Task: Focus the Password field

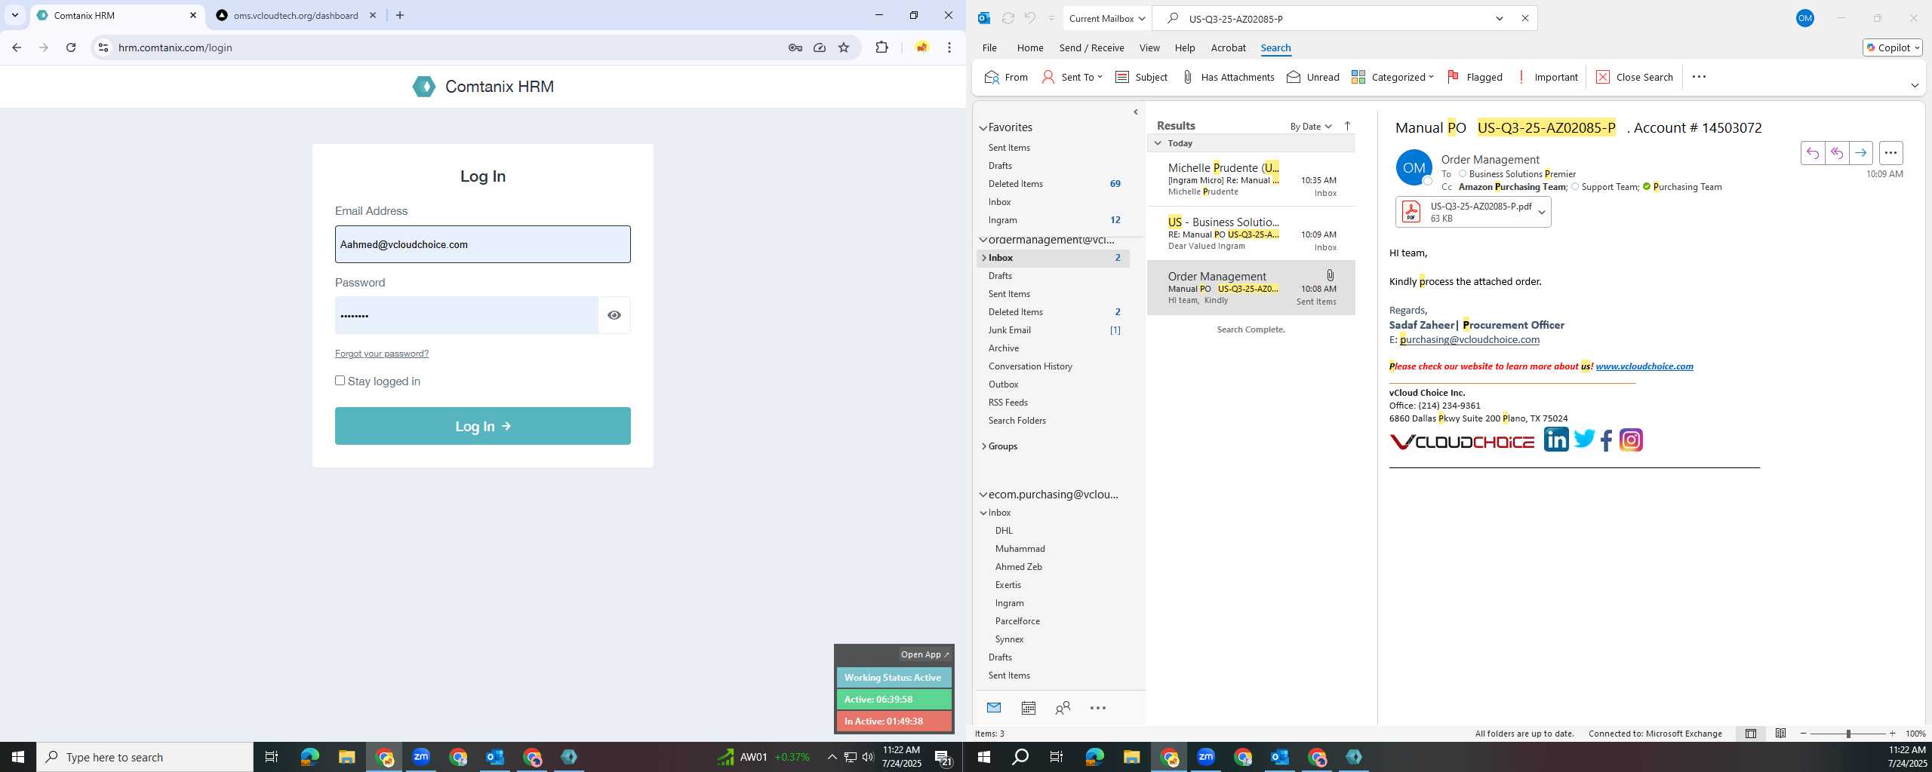Action: (x=466, y=315)
